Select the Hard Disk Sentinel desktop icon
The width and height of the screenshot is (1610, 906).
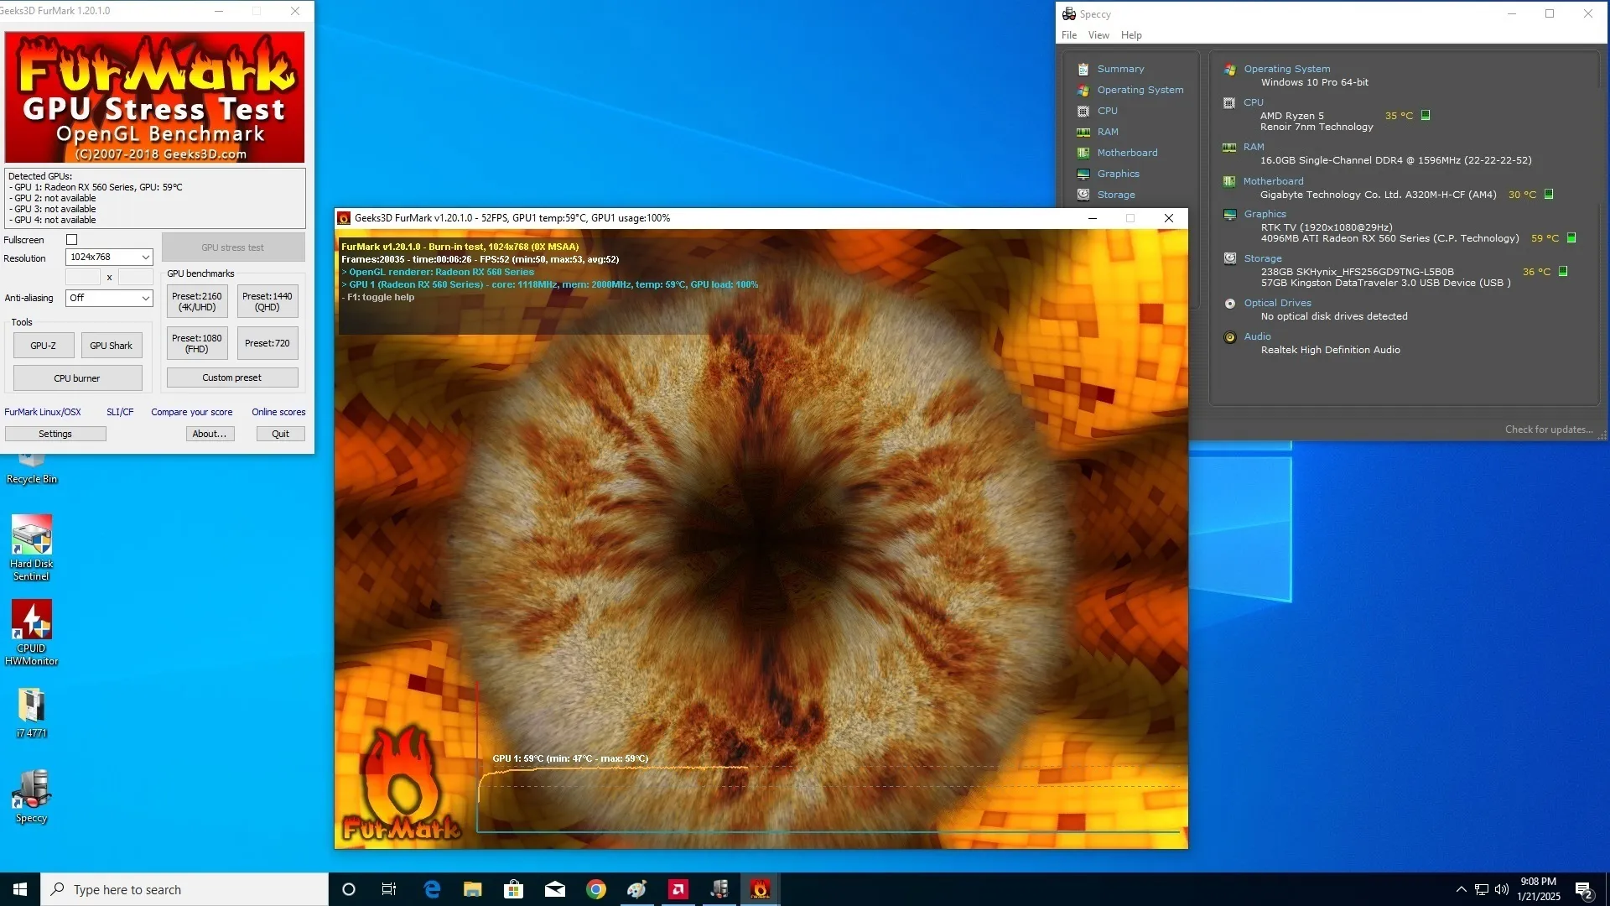coord(32,547)
